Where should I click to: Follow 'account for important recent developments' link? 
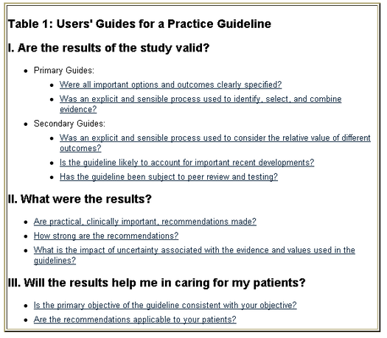pyautogui.click(x=186, y=163)
